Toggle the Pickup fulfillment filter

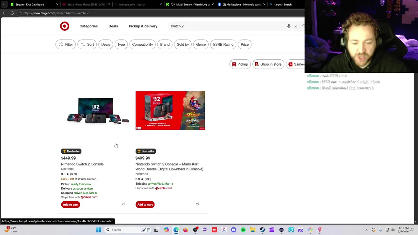[x=240, y=64]
